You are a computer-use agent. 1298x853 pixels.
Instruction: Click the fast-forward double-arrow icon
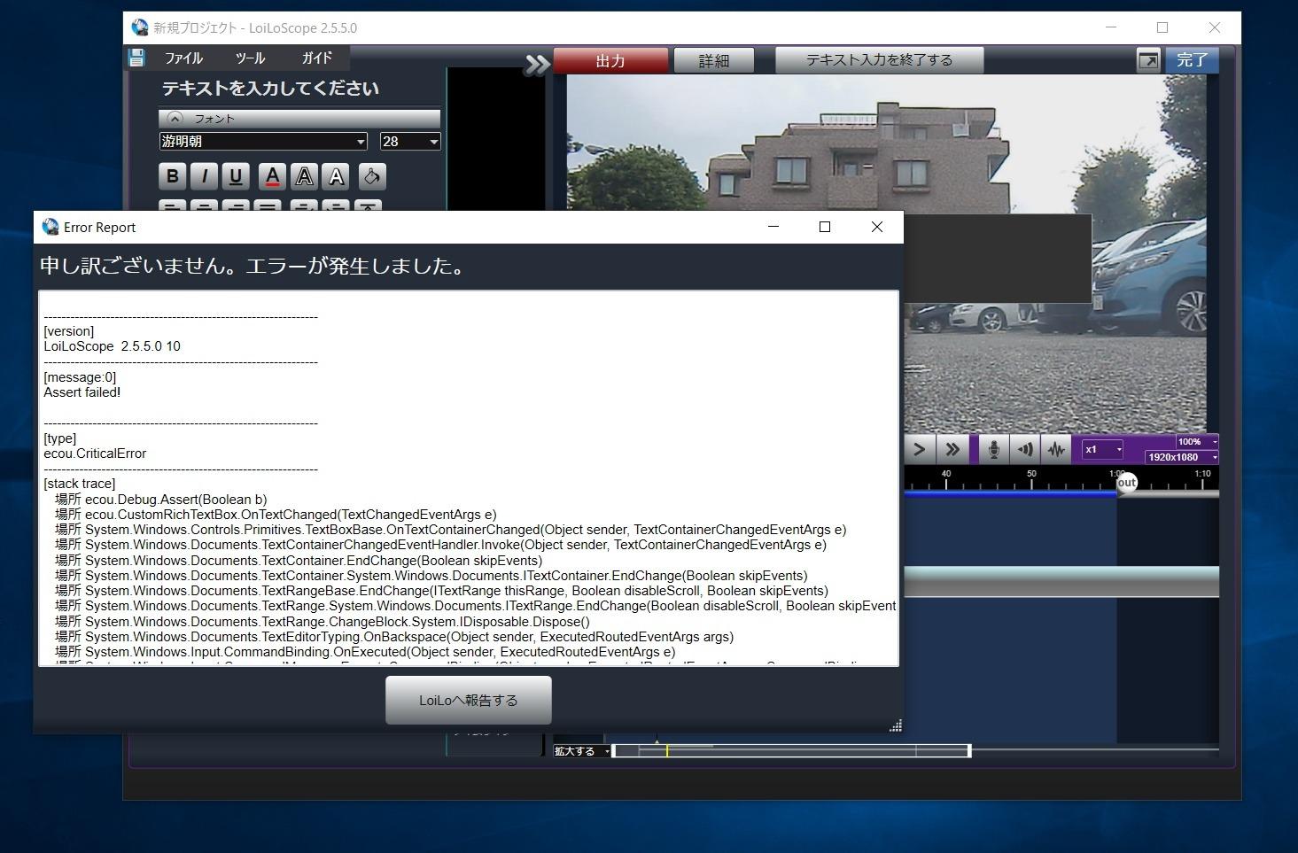pos(952,449)
